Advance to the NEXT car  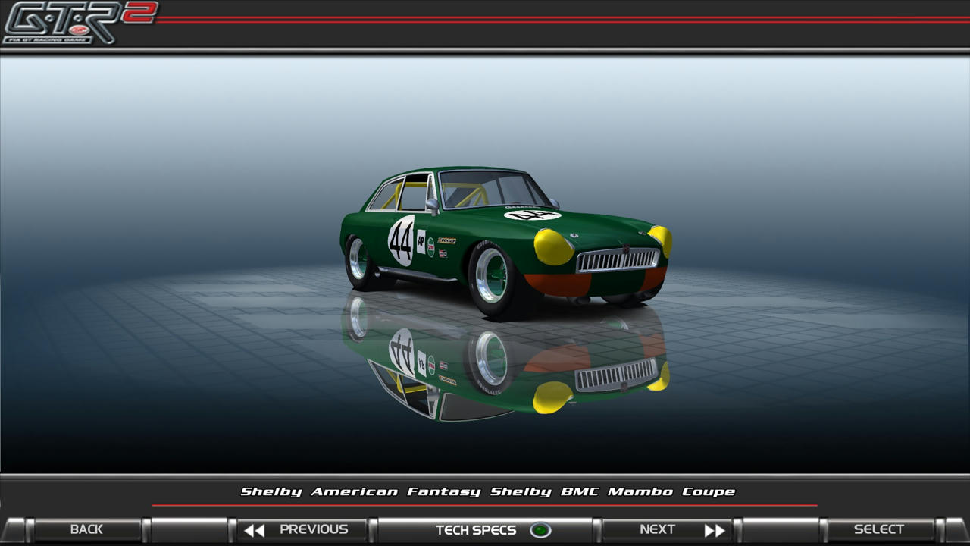667,529
